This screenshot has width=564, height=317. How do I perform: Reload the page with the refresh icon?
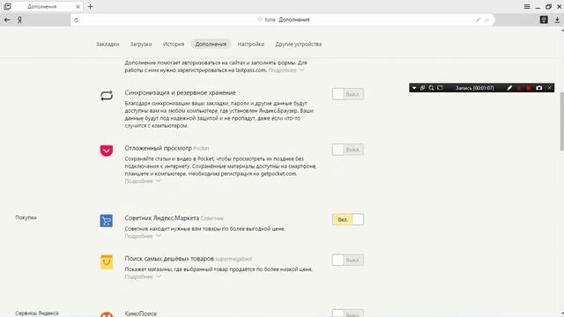pos(76,20)
